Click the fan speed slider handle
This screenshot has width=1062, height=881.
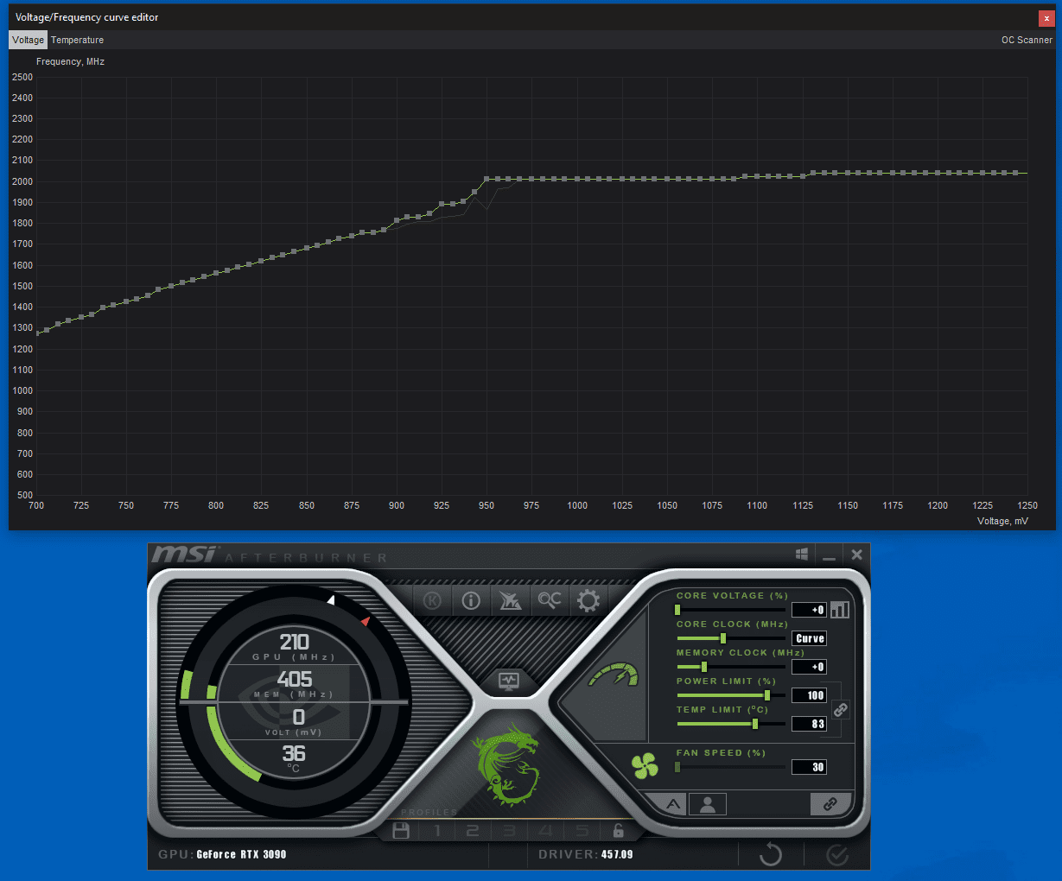[677, 767]
